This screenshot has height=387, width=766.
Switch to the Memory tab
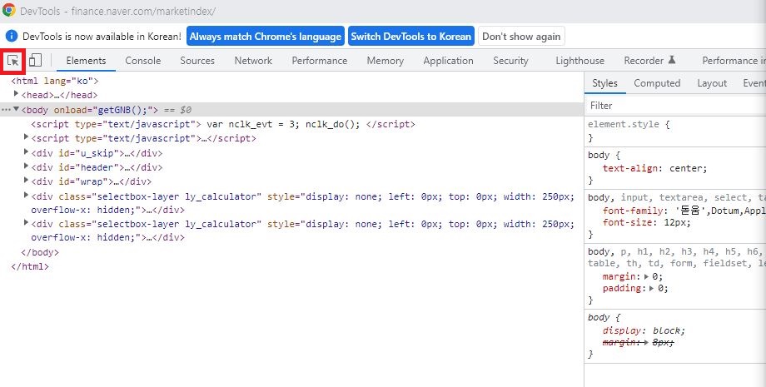[x=385, y=61]
